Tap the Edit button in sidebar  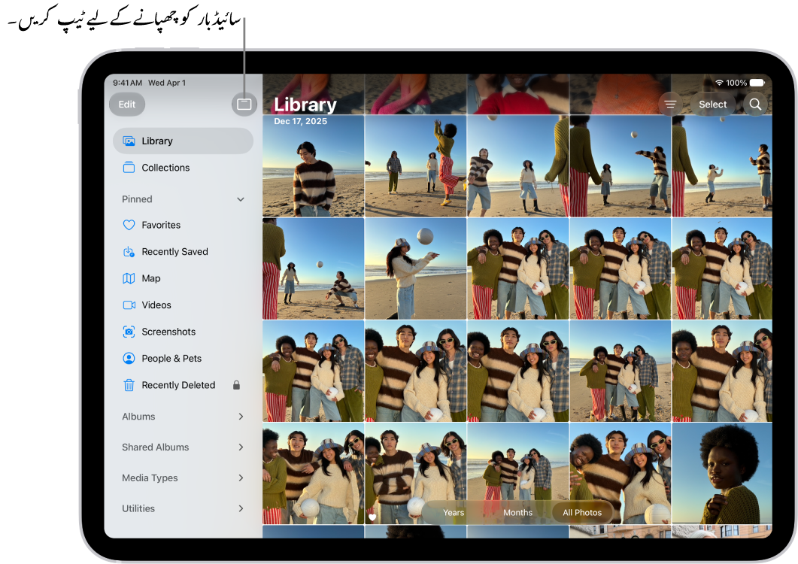126,105
